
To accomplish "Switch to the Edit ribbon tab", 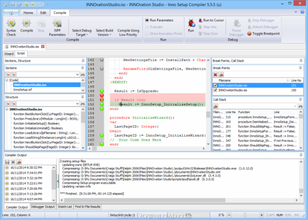I will point(43,12).
